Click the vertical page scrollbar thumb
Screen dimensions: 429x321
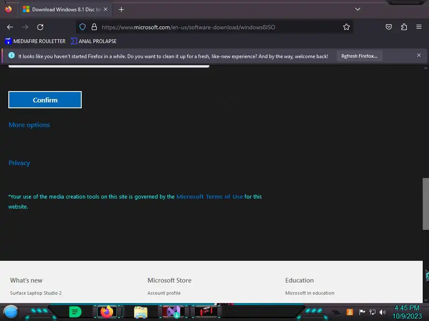coord(426,204)
